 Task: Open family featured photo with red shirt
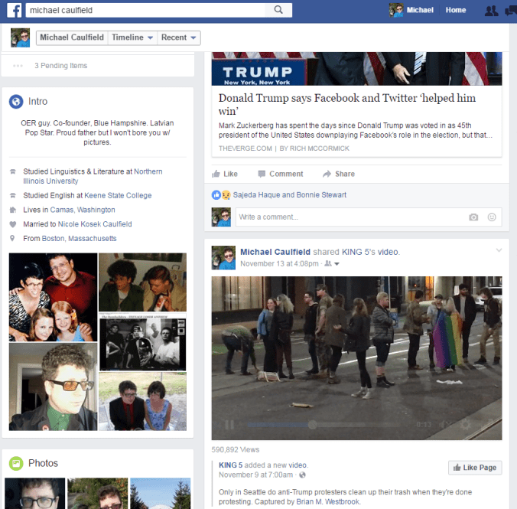(53, 298)
